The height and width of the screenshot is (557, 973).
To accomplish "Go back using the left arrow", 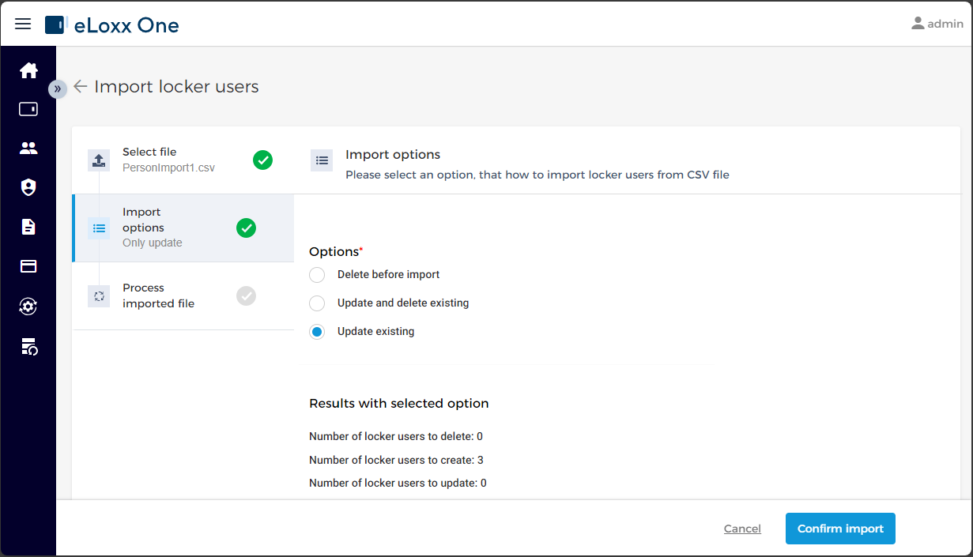I will point(81,86).
